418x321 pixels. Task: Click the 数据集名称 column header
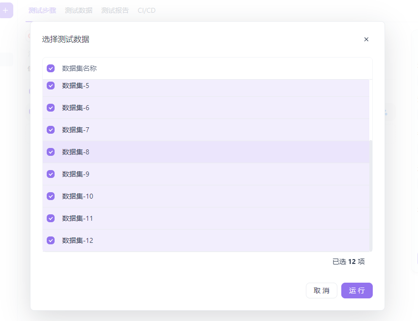click(x=79, y=68)
